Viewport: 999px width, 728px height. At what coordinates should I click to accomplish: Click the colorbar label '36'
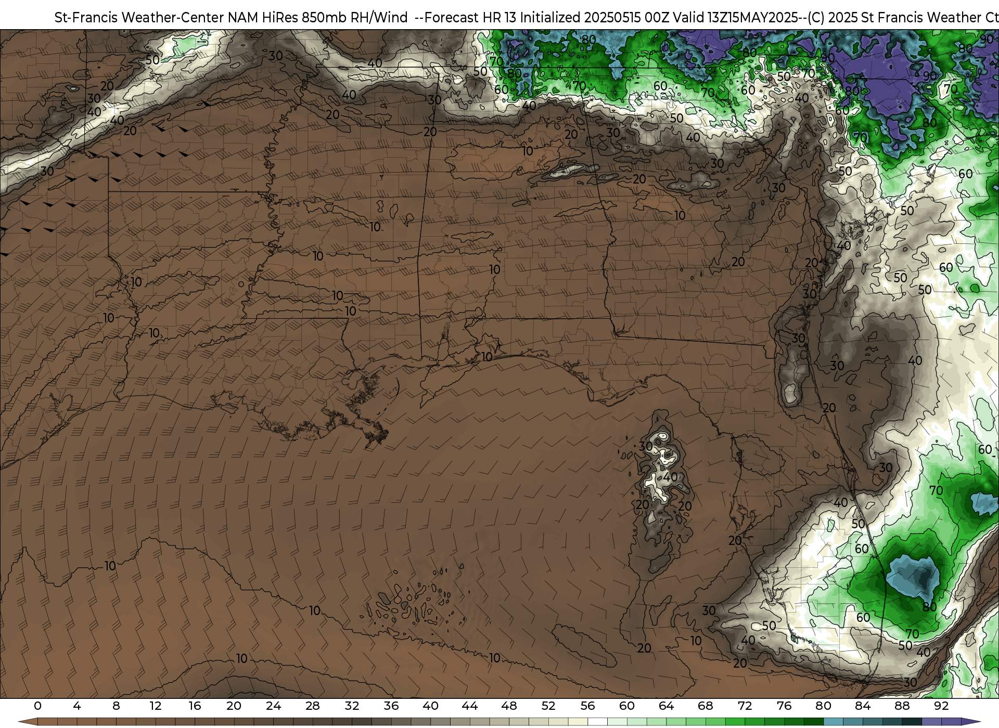pos(391,706)
